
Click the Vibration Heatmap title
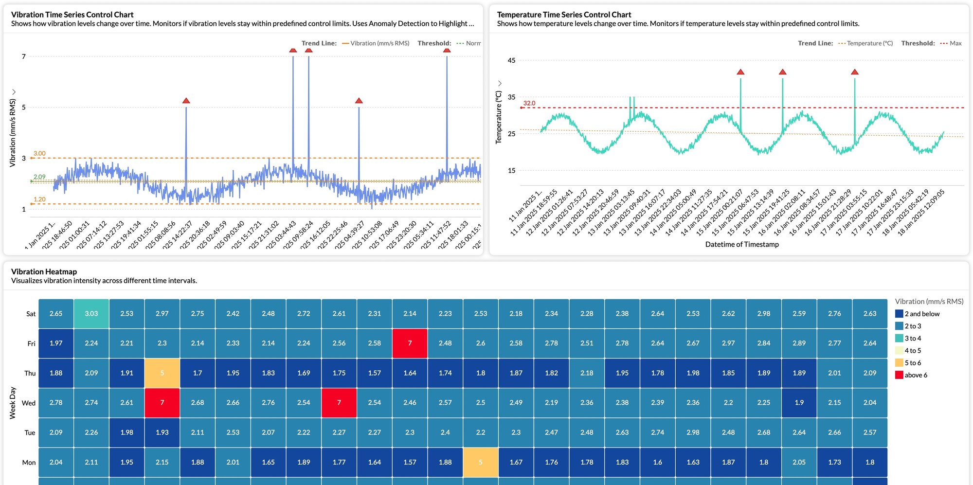point(44,271)
